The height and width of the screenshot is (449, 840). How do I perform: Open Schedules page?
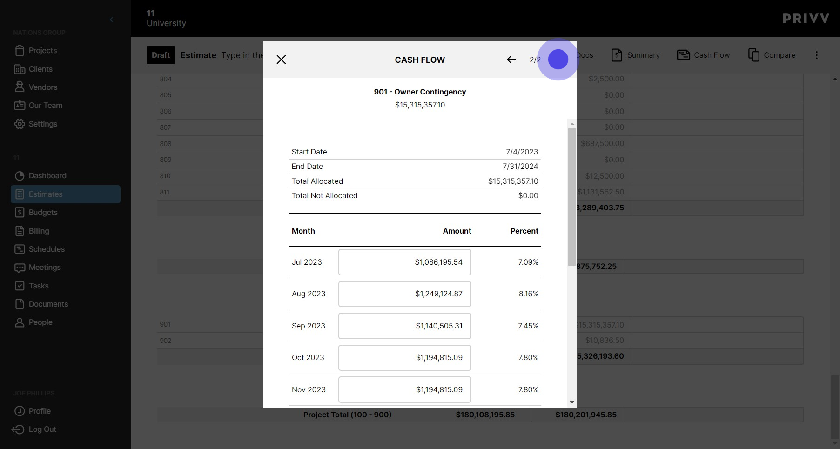click(x=40, y=249)
